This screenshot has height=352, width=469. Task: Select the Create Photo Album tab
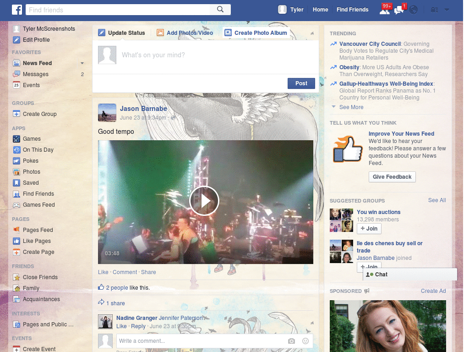(256, 33)
